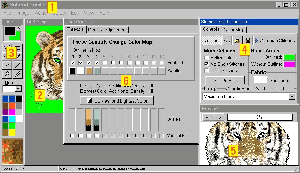Open the Adjust menu
Screen dimensions: 300x173
pyautogui.click(x=41, y=13)
